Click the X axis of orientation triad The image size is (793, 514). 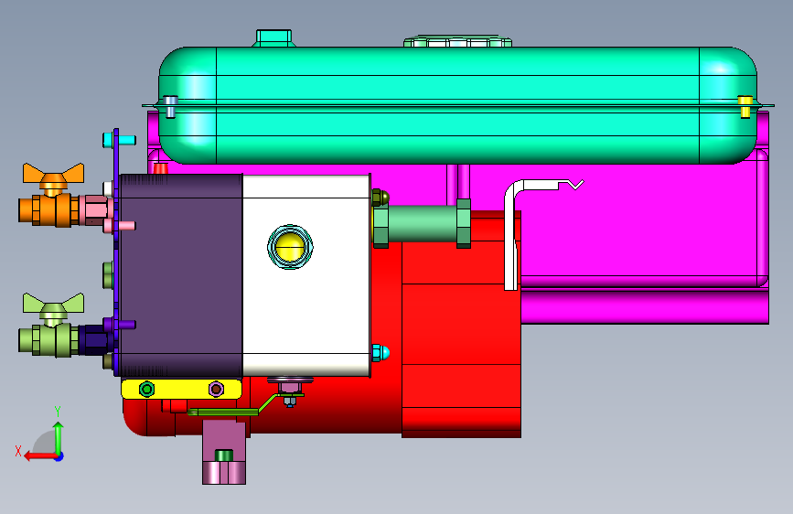(x=39, y=456)
